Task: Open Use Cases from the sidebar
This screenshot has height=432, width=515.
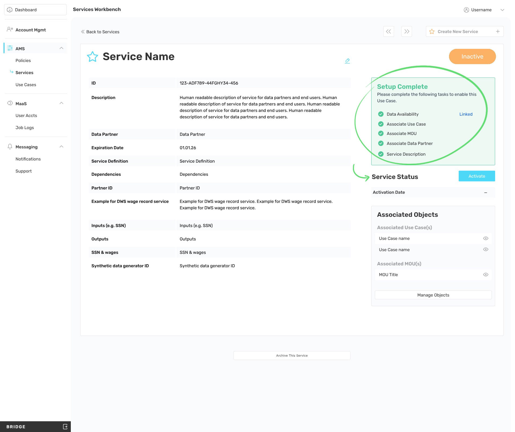Action: (x=26, y=85)
